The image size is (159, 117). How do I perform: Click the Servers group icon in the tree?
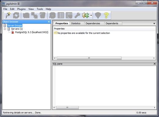pyautogui.click(x=9, y=29)
